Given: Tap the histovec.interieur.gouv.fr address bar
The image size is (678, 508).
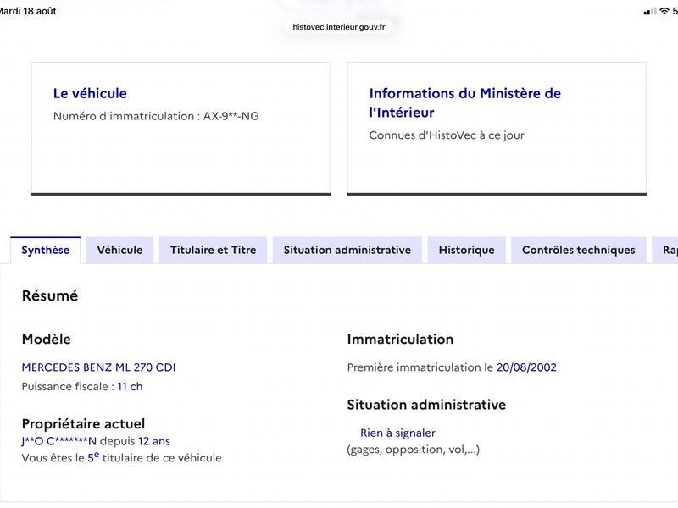Looking at the screenshot, I should (x=338, y=27).
